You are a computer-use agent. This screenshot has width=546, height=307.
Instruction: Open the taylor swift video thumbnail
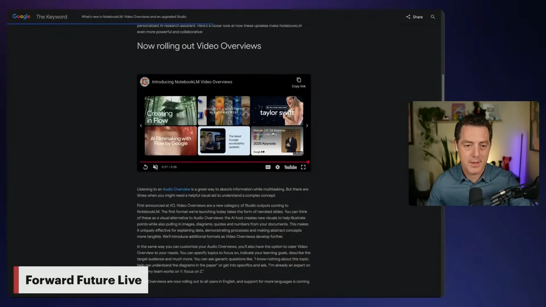click(277, 111)
